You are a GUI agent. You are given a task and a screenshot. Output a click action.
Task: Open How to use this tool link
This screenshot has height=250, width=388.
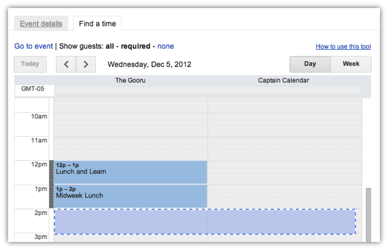[x=343, y=46]
